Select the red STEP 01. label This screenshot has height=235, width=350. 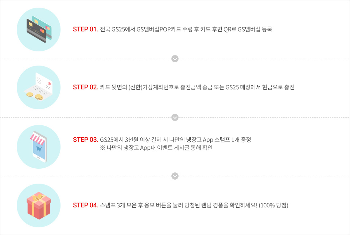[x=85, y=29]
